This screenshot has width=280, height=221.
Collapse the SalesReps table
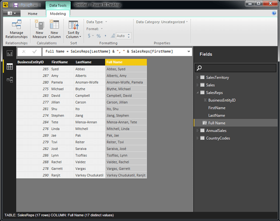[x=197, y=92]
